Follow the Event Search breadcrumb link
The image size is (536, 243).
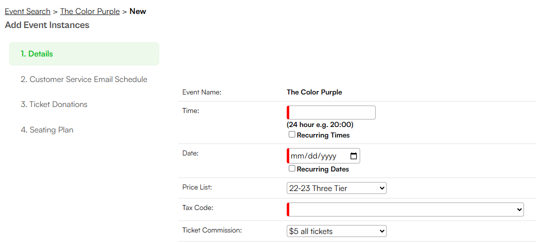point(27,11)
